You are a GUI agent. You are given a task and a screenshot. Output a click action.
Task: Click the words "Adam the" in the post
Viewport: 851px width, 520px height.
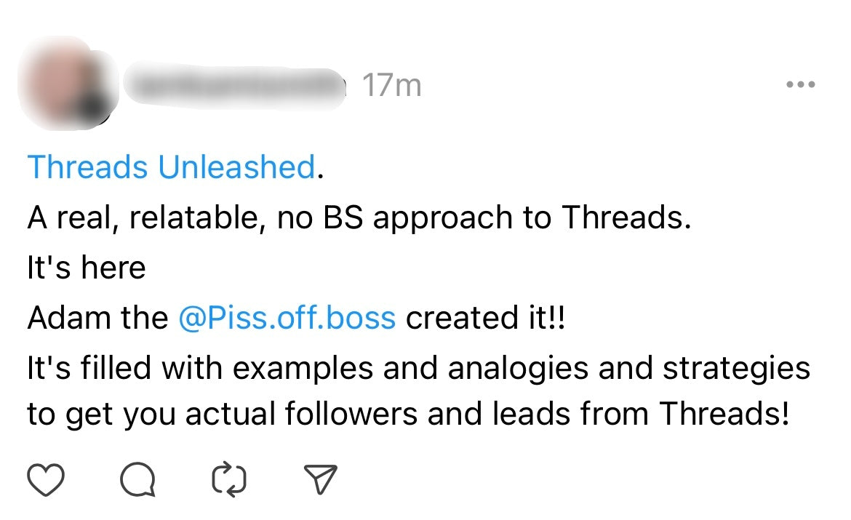click(97, 319)
